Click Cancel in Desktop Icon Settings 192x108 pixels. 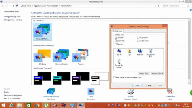[149, 85]
